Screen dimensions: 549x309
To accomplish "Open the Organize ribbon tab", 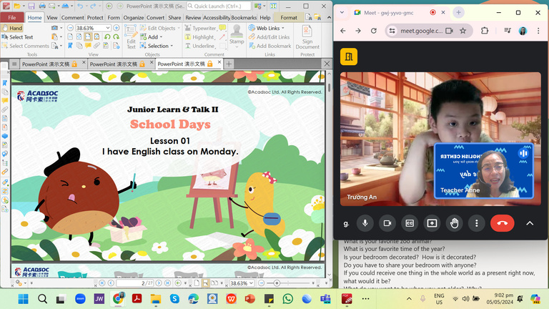I will coord(134,17).
